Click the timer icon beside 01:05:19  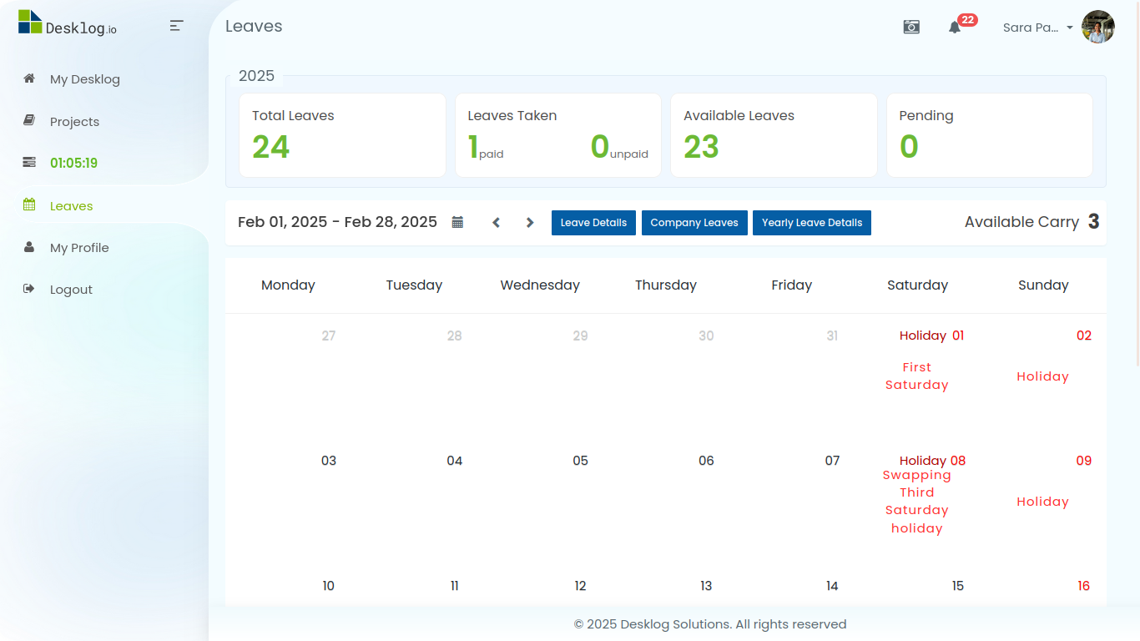click(29, 162)
